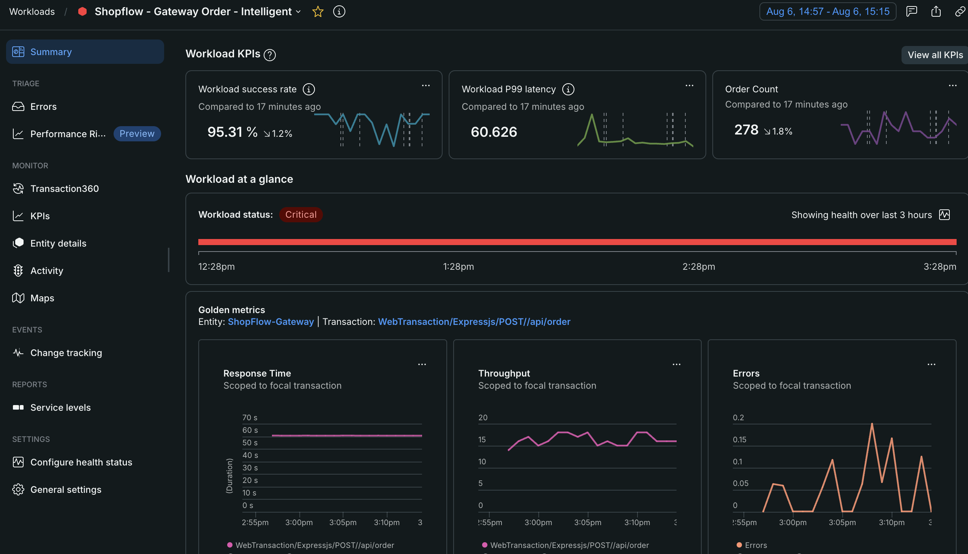Open info icon beside Workload P99 latency
The width and height of the screenshot is (968, 554).
(568, 89)
